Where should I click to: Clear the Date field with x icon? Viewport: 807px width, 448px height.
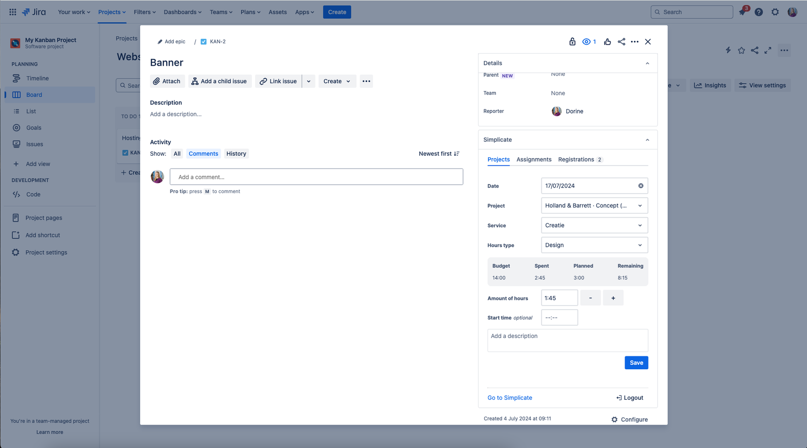tap(641, 186)
